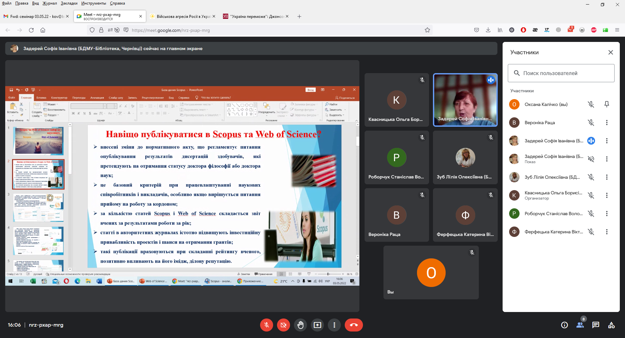Open the Журнал menu
Image resolution: width=625 pixels, height=338 pixels.
coord(49,3)
